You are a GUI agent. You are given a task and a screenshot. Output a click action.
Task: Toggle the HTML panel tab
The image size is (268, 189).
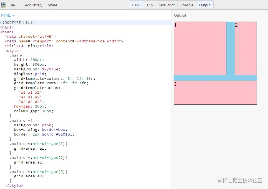pyautogui.click(x=136, y=5)
